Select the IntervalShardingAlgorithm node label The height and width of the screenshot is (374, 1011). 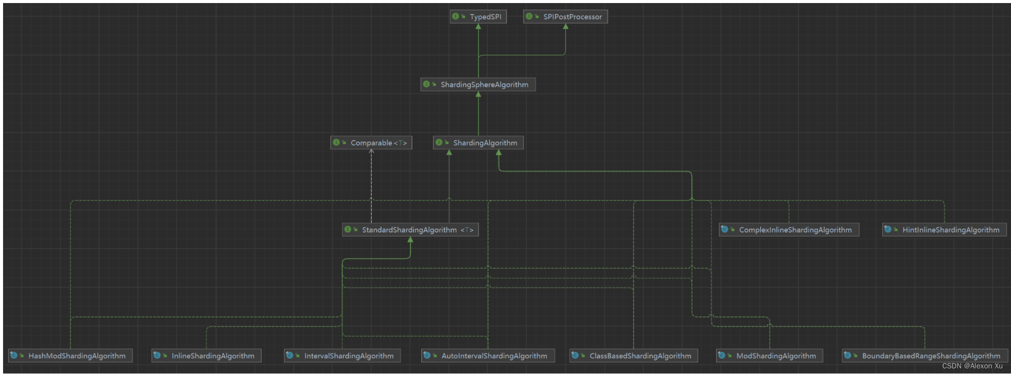tap(349, 356)
